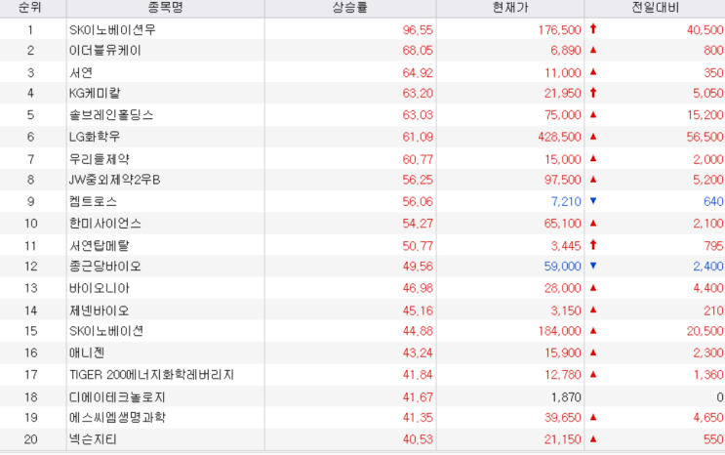
Task: Click red up triangle in LG화학우 row
Action: point(593,136)
